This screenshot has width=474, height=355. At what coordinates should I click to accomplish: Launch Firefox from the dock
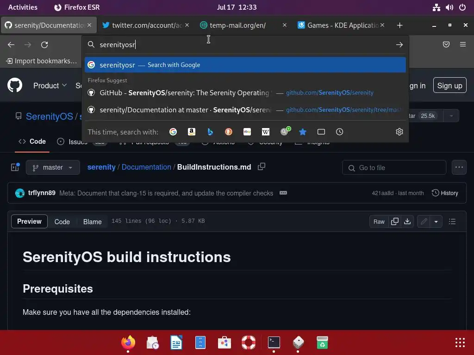click(128, 343)
